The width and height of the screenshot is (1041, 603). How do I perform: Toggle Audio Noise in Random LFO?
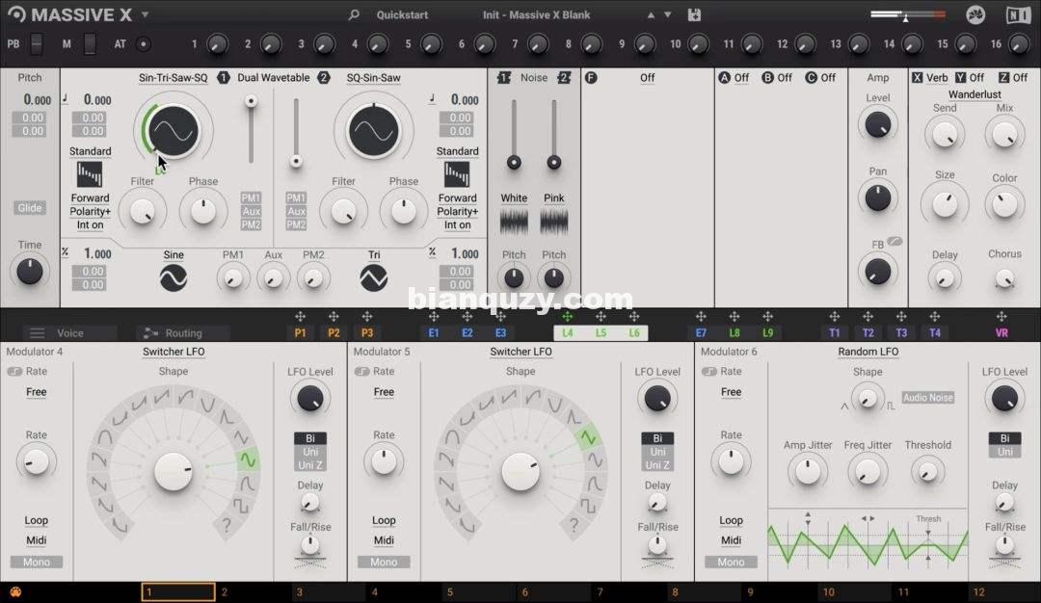927,398
